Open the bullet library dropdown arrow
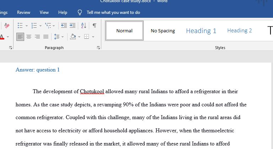 point(26,26)
